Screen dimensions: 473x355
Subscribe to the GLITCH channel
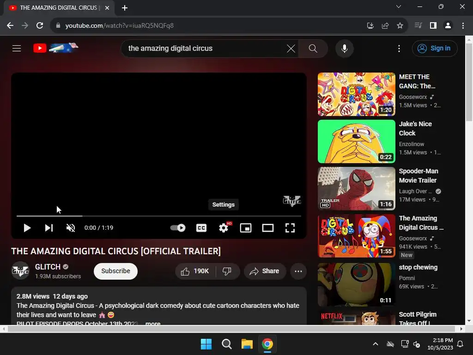[115, 271]
